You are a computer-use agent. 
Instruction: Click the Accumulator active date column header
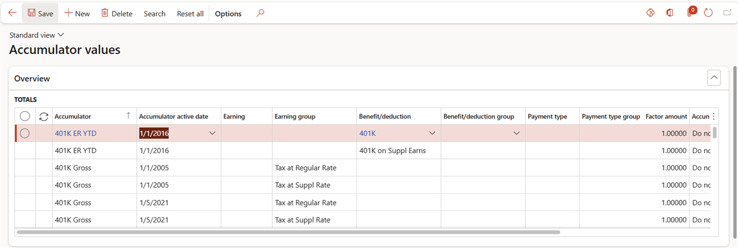[x=178, y=116]
